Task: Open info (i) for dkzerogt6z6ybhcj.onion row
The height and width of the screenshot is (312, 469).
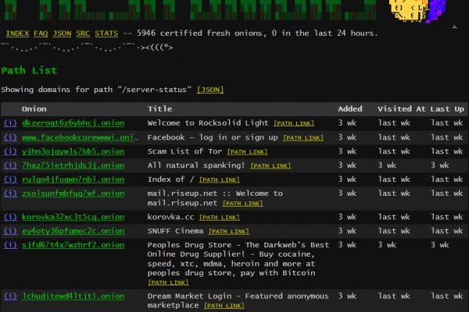Action: 10,123
